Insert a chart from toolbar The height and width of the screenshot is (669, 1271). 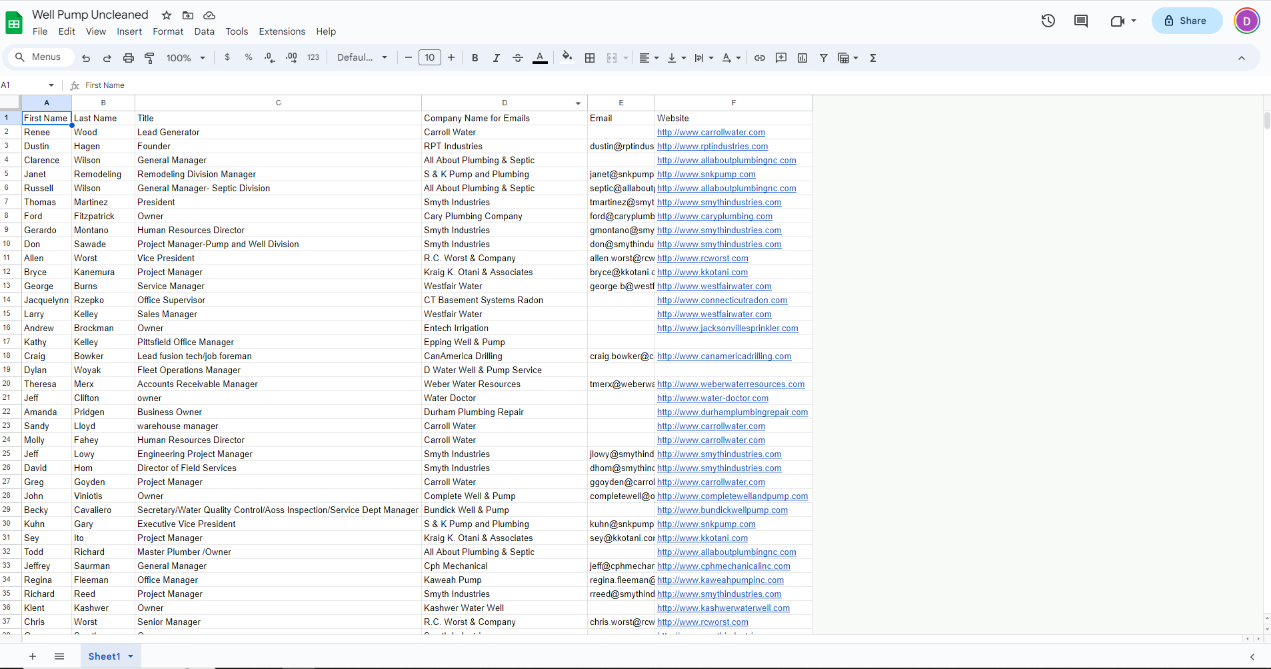click(802, 58)
